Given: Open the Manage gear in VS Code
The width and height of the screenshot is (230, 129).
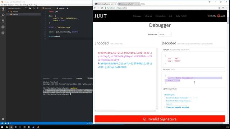Looking at the screenshot, I should click(x=3, y=119).
